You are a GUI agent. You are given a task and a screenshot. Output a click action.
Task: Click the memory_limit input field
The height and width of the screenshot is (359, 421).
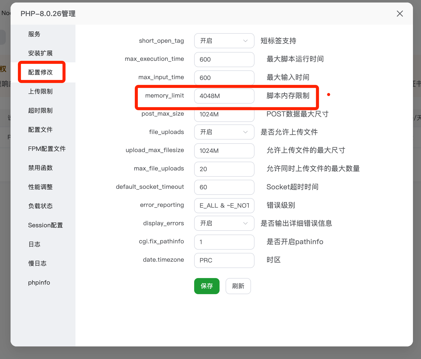224,96
